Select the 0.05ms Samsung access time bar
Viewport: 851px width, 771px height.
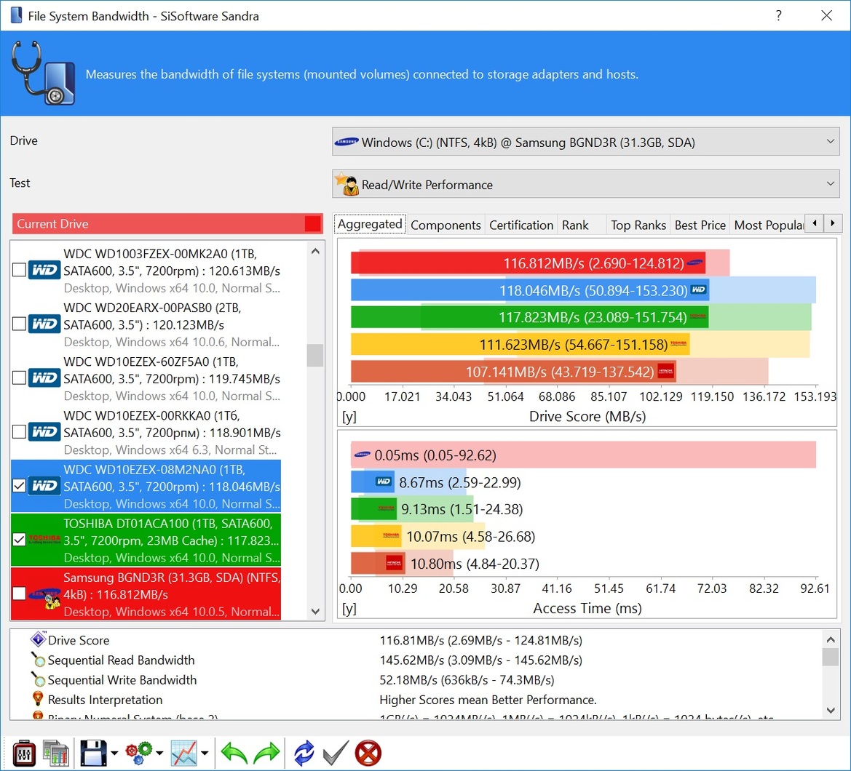tap(583, 455)
